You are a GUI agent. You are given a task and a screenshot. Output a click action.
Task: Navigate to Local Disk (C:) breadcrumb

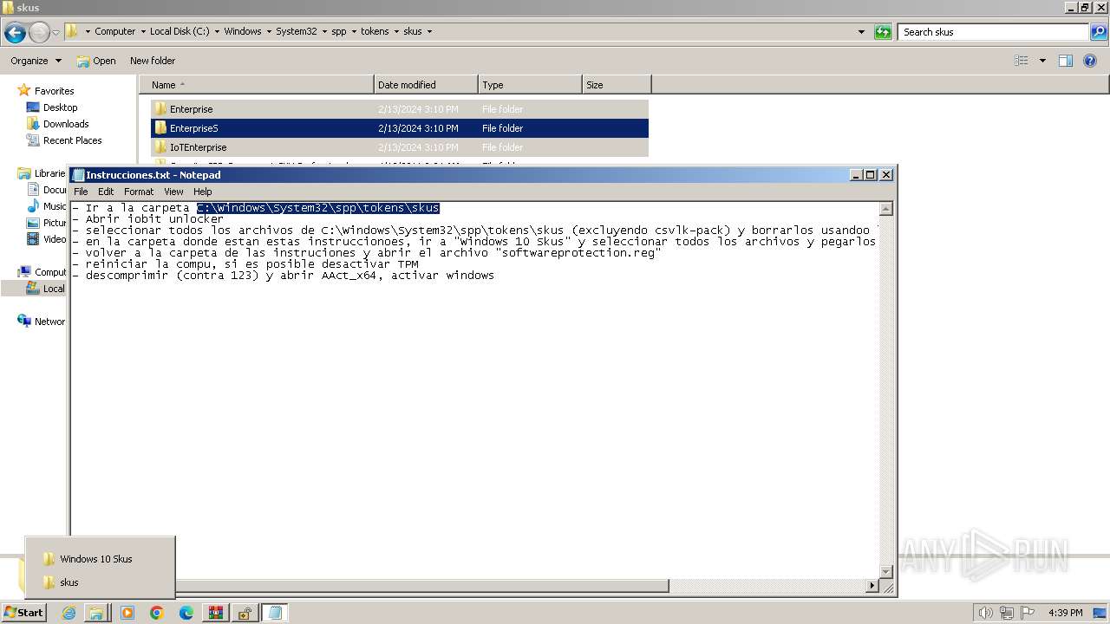click(179, 31)
